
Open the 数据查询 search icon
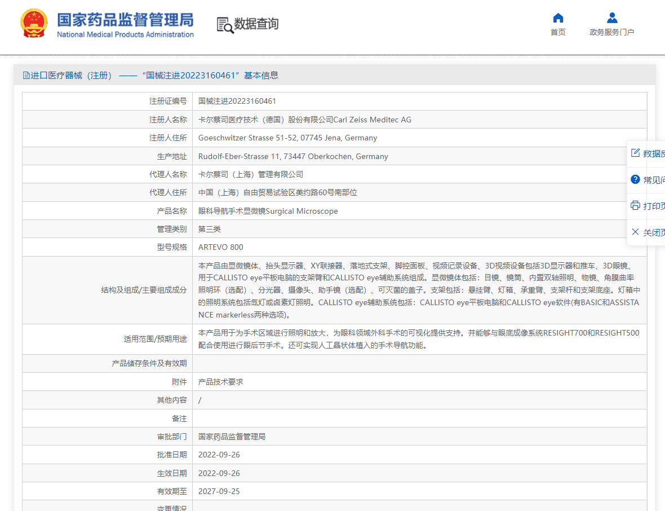click(225, 25)
